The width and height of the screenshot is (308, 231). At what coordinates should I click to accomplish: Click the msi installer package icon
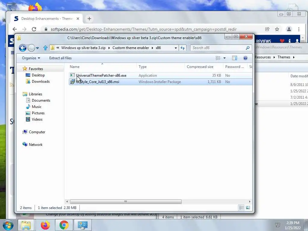(72, 82)
